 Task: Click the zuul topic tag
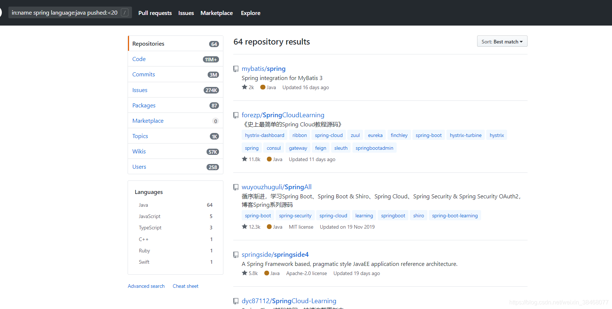click(355, 135)
